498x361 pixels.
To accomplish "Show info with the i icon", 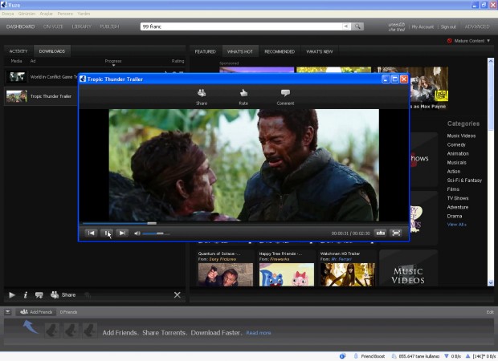I will 26,295.
